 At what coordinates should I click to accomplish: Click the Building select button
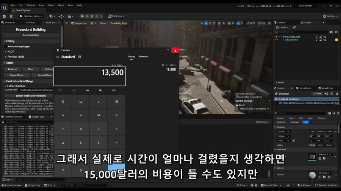pos(13,69)
